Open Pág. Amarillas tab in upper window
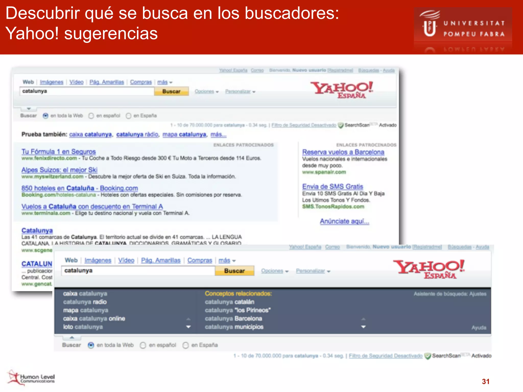The height and width of the screenshot is (392, 523). [x=106, y=82]
